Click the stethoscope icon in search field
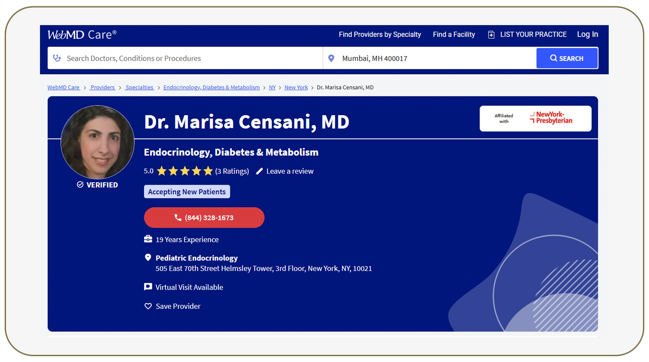This screenshot has width=649, height=362. pyautogui.click(x=57, y=58)
